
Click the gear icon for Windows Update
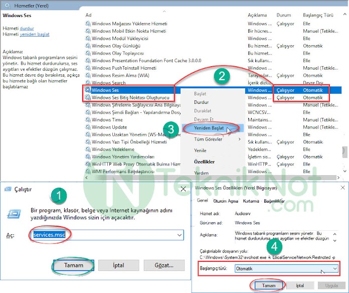click(x=88, y=127)
